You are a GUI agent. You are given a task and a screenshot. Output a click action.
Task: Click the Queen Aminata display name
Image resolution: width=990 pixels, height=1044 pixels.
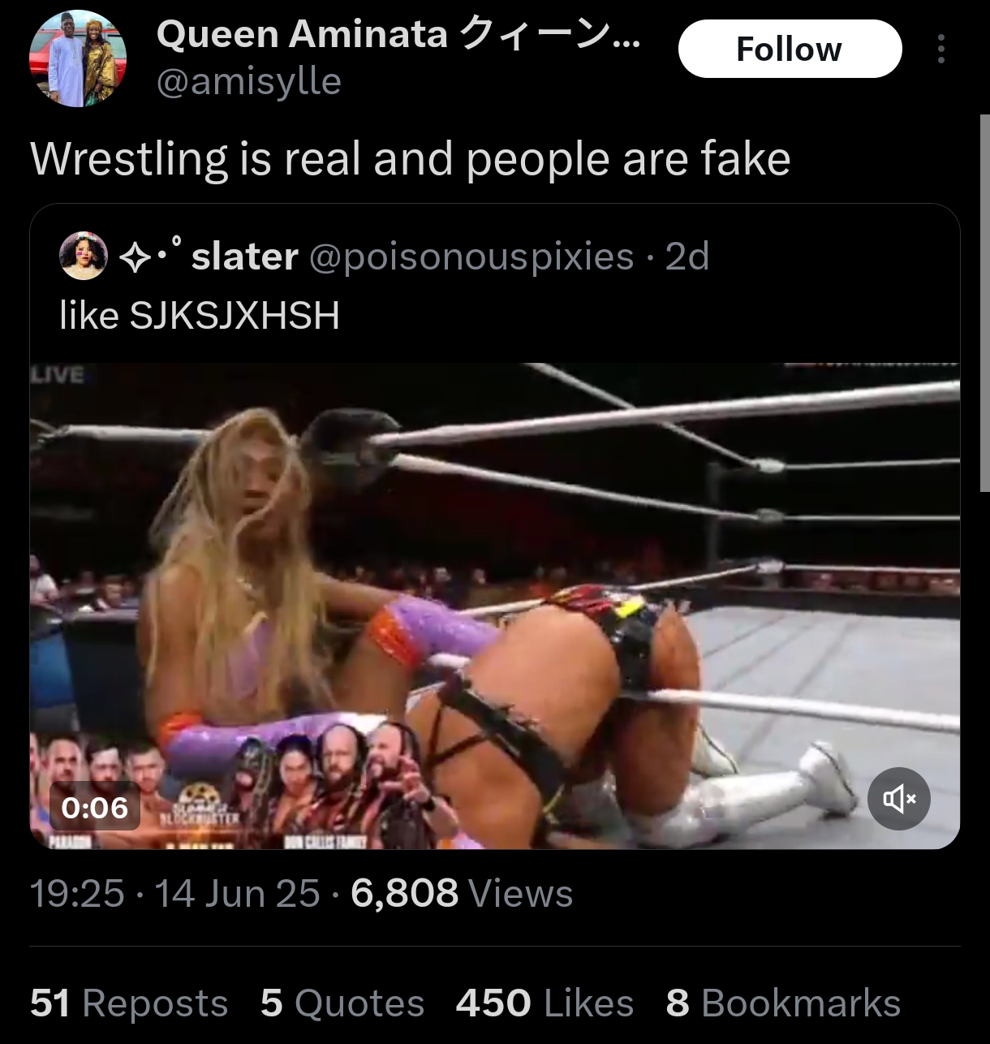tap(398, 34)
